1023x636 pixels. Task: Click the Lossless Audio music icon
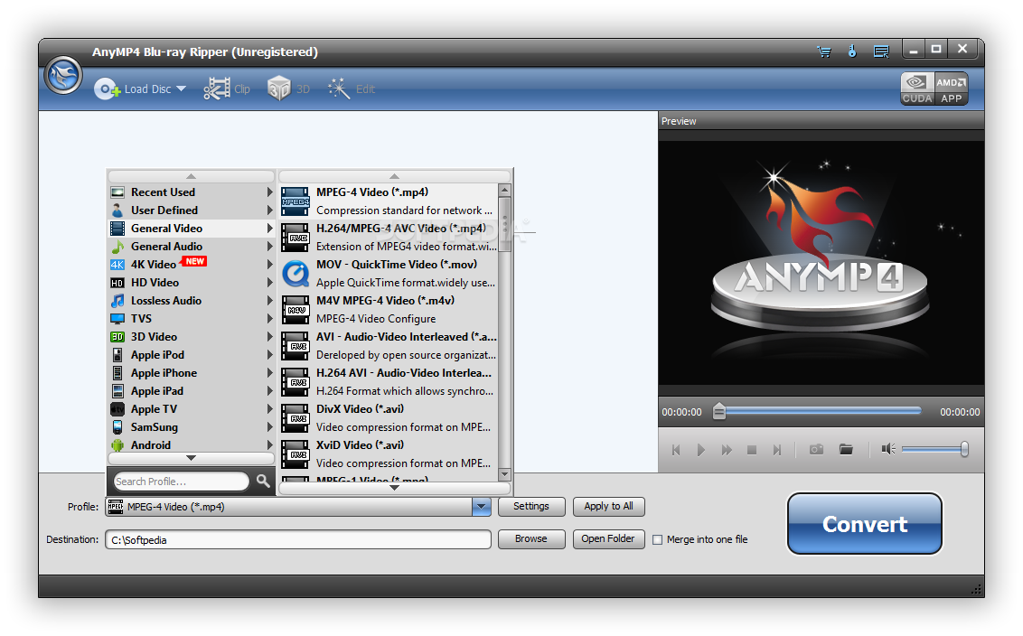click(x=117, y=301)
